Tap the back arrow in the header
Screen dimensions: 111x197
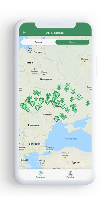[24, 33]
